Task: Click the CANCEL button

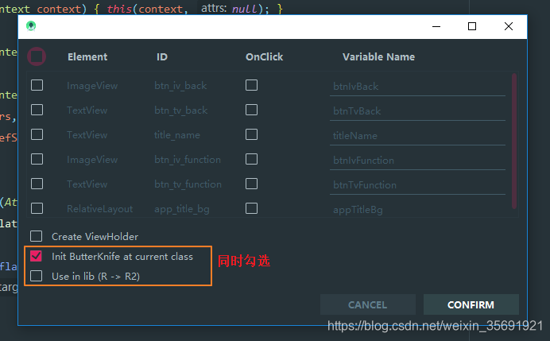Action: coord(368,304)
